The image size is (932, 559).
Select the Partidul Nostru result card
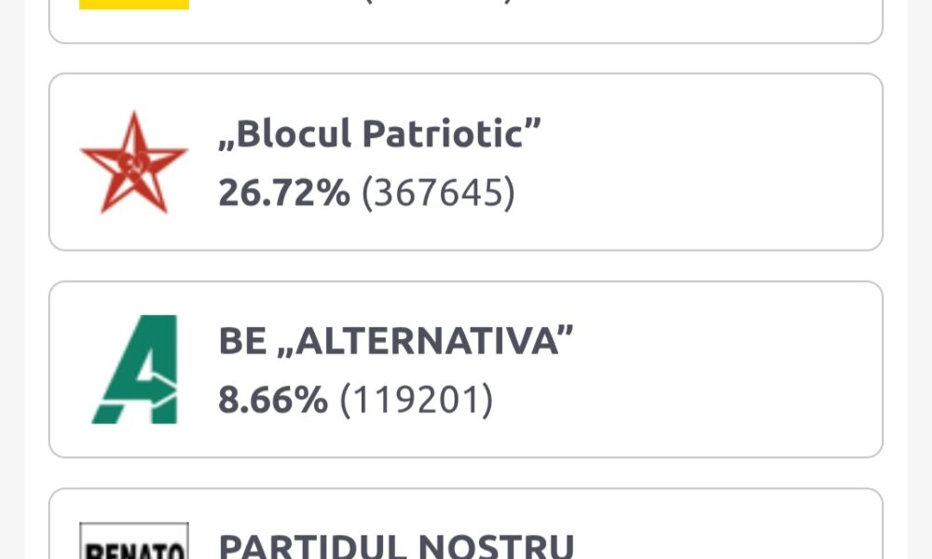coord(466,524)
